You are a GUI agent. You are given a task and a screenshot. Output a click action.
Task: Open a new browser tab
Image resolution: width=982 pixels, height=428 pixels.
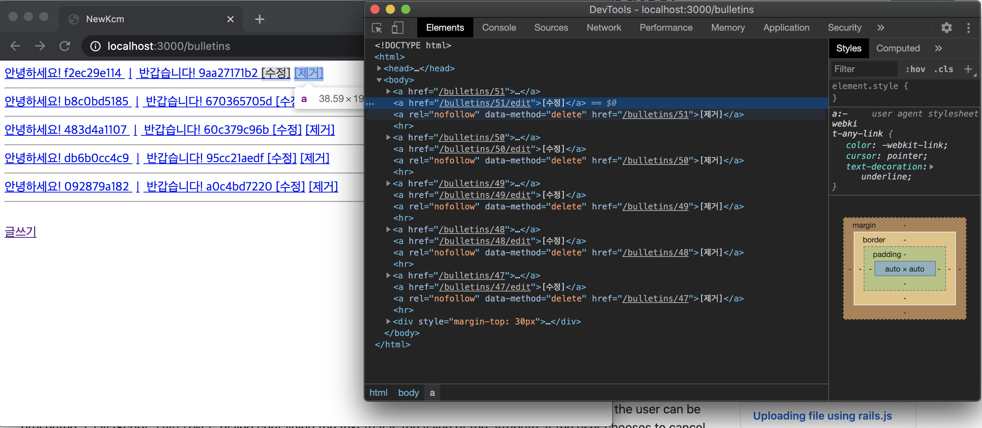pos(260,19)
